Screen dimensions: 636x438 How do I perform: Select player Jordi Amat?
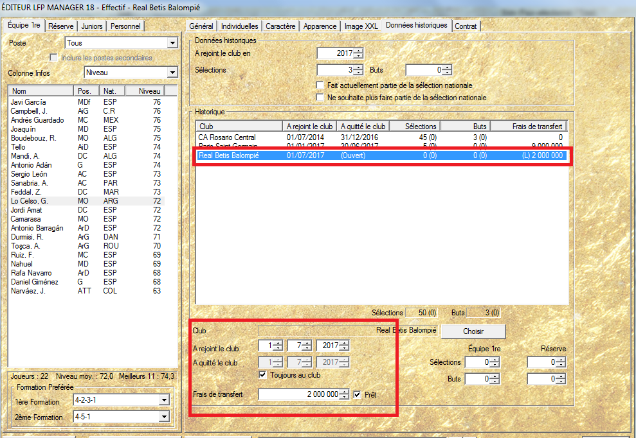tap(87, 210)
